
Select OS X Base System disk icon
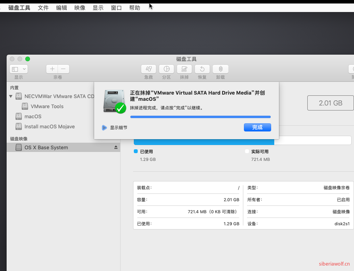tap(19, 147)
